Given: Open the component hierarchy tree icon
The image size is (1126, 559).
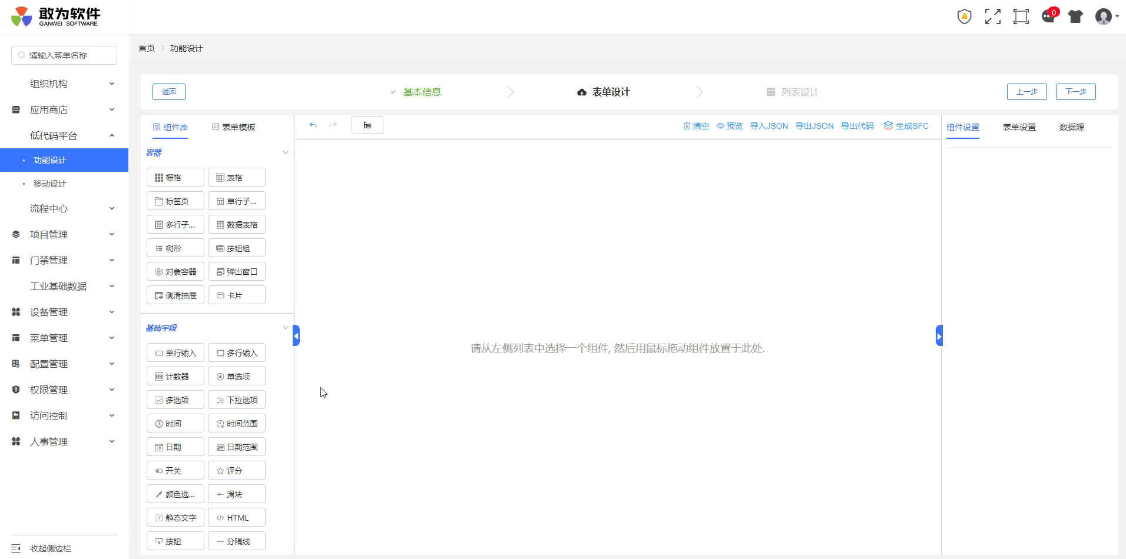Looking at the screenshot, I should pyautogui.click(x=367, y=125).
